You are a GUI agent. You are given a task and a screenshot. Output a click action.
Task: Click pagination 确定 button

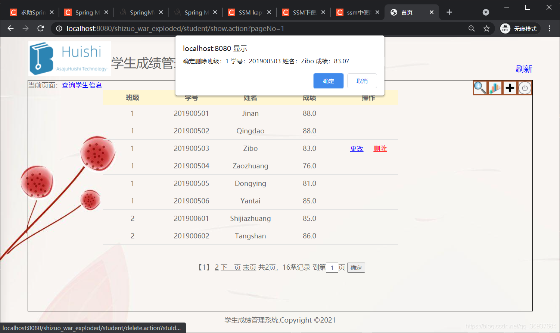(x=356, y=267)
